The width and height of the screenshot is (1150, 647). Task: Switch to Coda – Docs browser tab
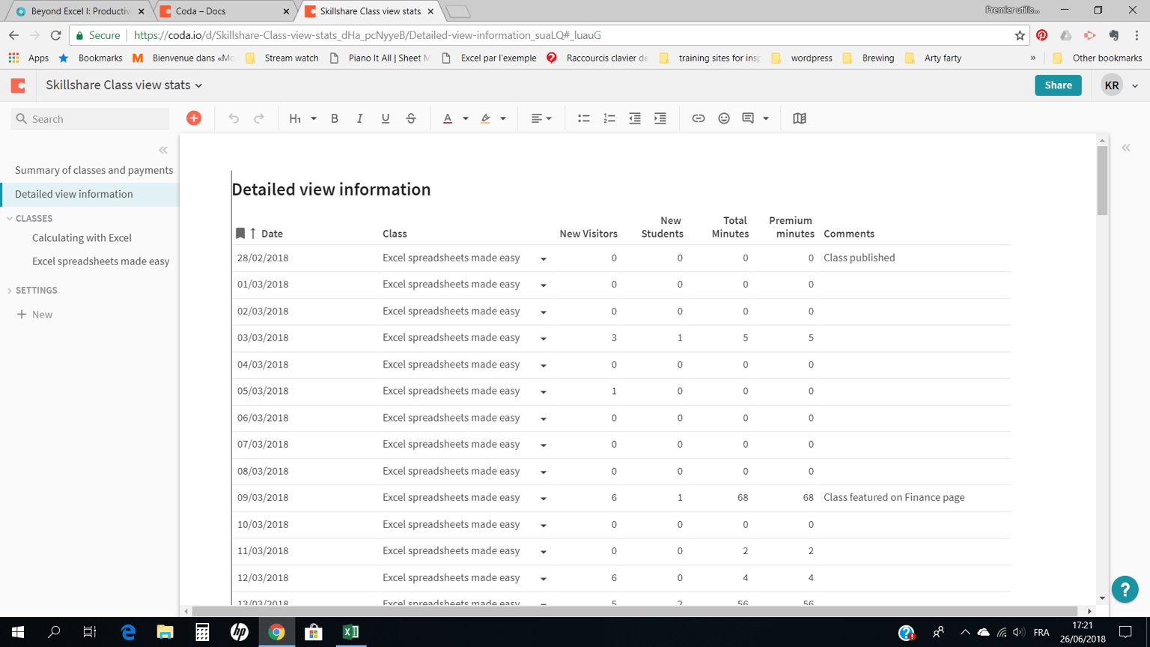coord(225,11)
